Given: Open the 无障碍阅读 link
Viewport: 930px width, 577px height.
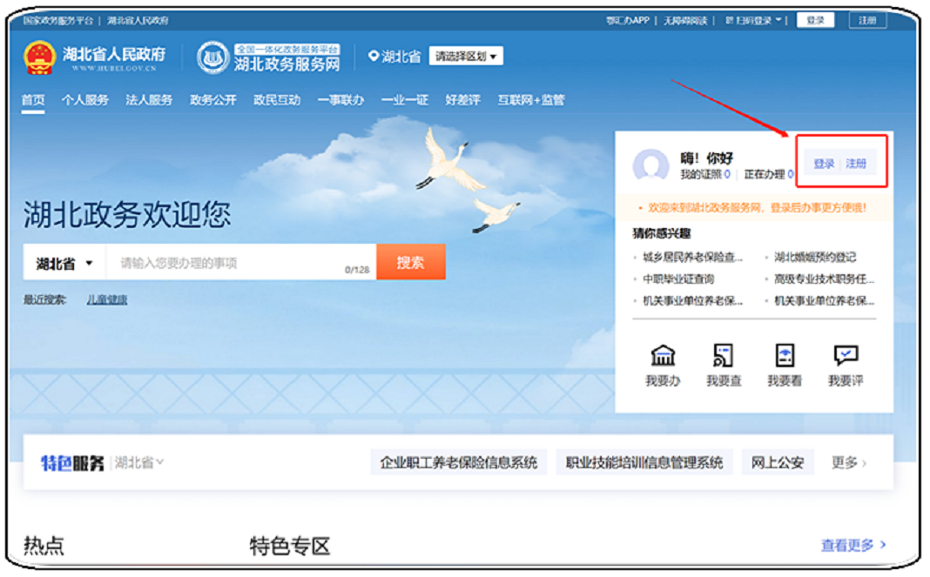Looking at the screenshot, I should pos(685,21).
